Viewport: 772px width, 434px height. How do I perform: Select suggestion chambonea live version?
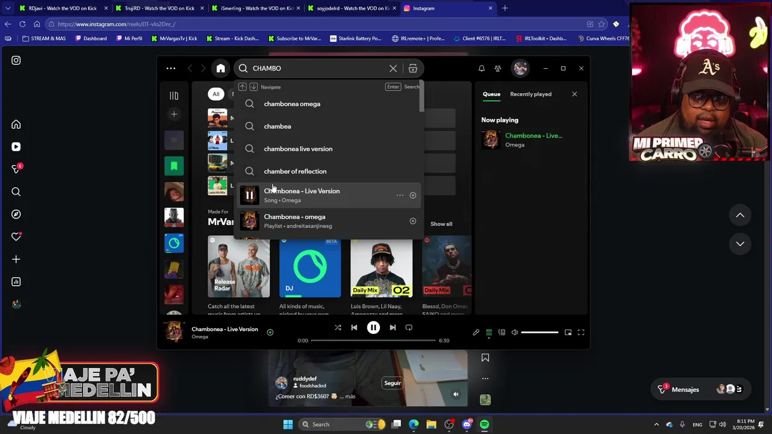(x=329, y=149)
